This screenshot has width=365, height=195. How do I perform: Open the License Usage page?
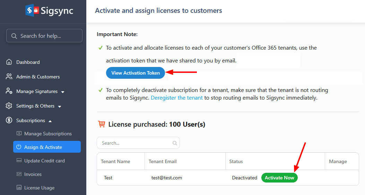tap(39, 188)
